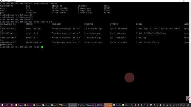The width and height of the screenshot is (191, 107).
Task: Click the php:8-apache image name
Action: click(x=34, y=42)
